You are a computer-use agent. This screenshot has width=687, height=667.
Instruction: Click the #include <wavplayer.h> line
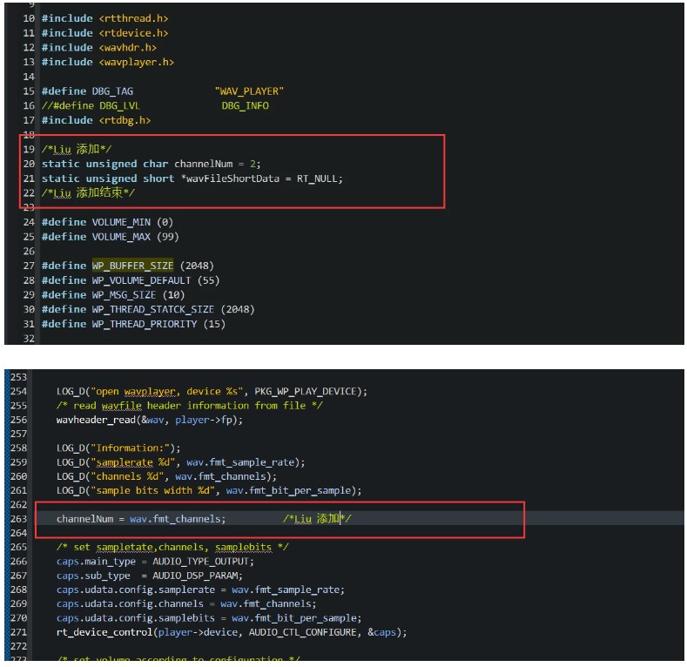pyautogui.click(x=108, y=62)
